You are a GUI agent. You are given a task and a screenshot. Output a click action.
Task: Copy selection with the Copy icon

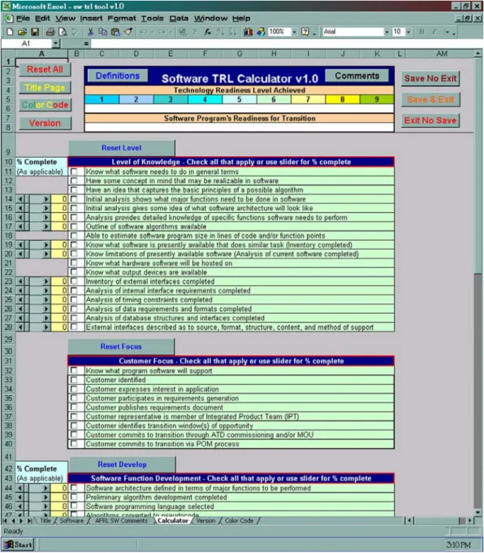[102, 32]
